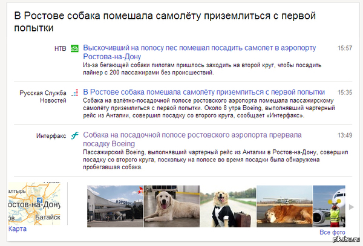Click the Интерфакс source name
Viewport: 363px width, 246px height.
pyautogui.click(x=51, y=136)
